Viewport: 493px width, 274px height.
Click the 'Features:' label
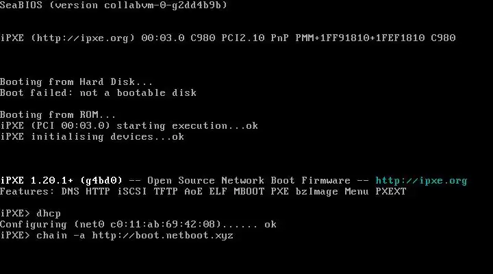click(27, 192)
